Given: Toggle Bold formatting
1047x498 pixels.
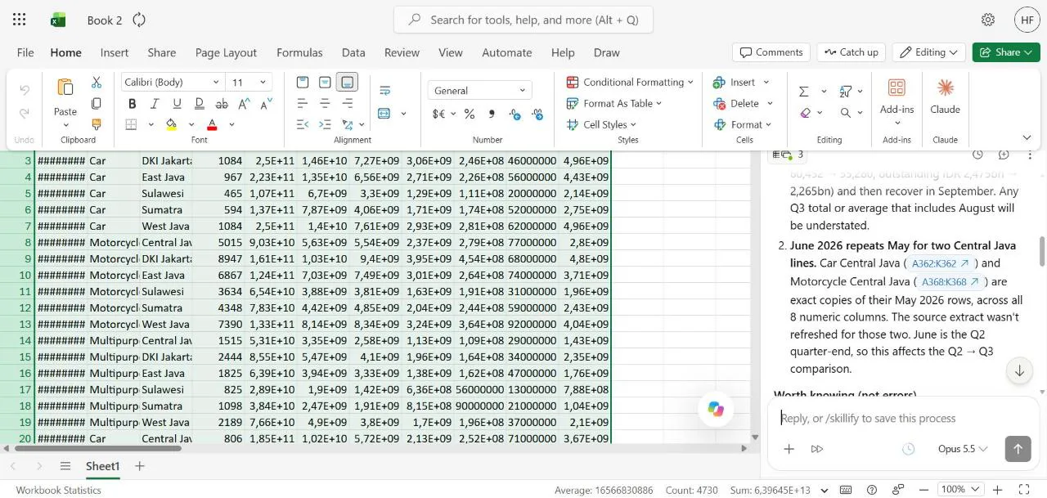Looking at the screenshot, I should 132,104.
